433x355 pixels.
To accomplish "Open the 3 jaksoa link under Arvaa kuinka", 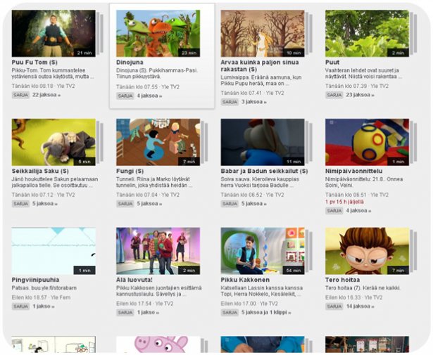I will click(254, 102).
